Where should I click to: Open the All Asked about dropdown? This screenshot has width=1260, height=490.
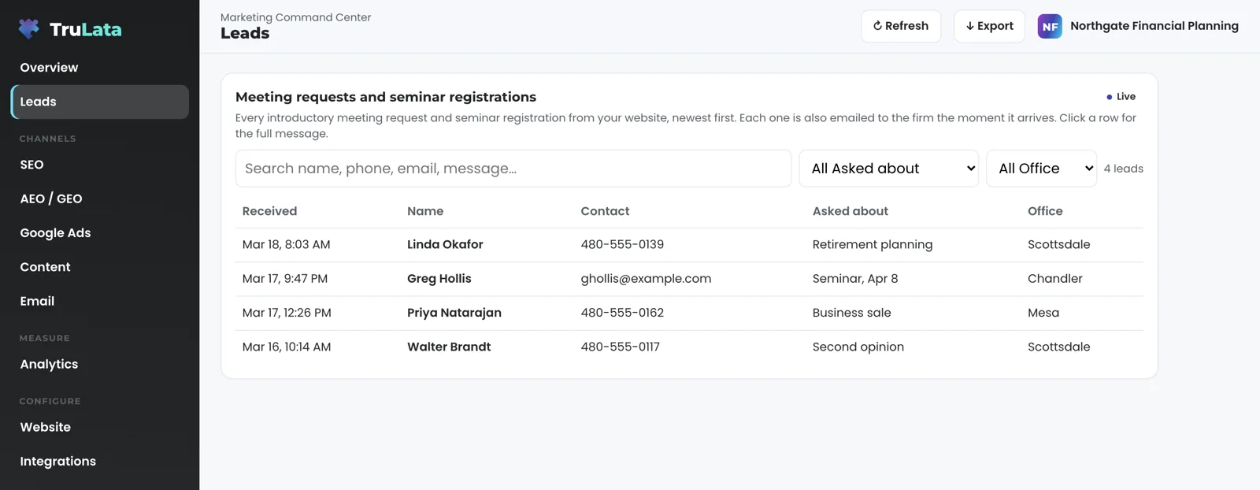(x=889, y=169)
